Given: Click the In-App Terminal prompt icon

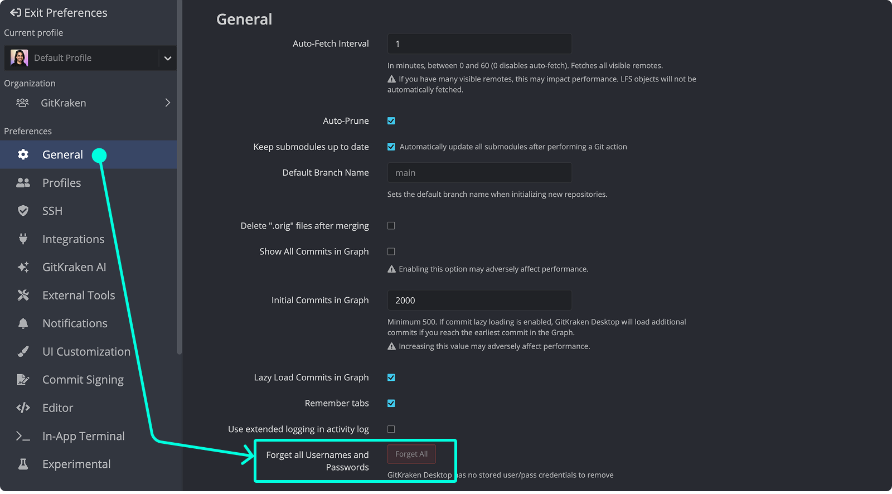Looking at the screenshot, I should [23, 435].
